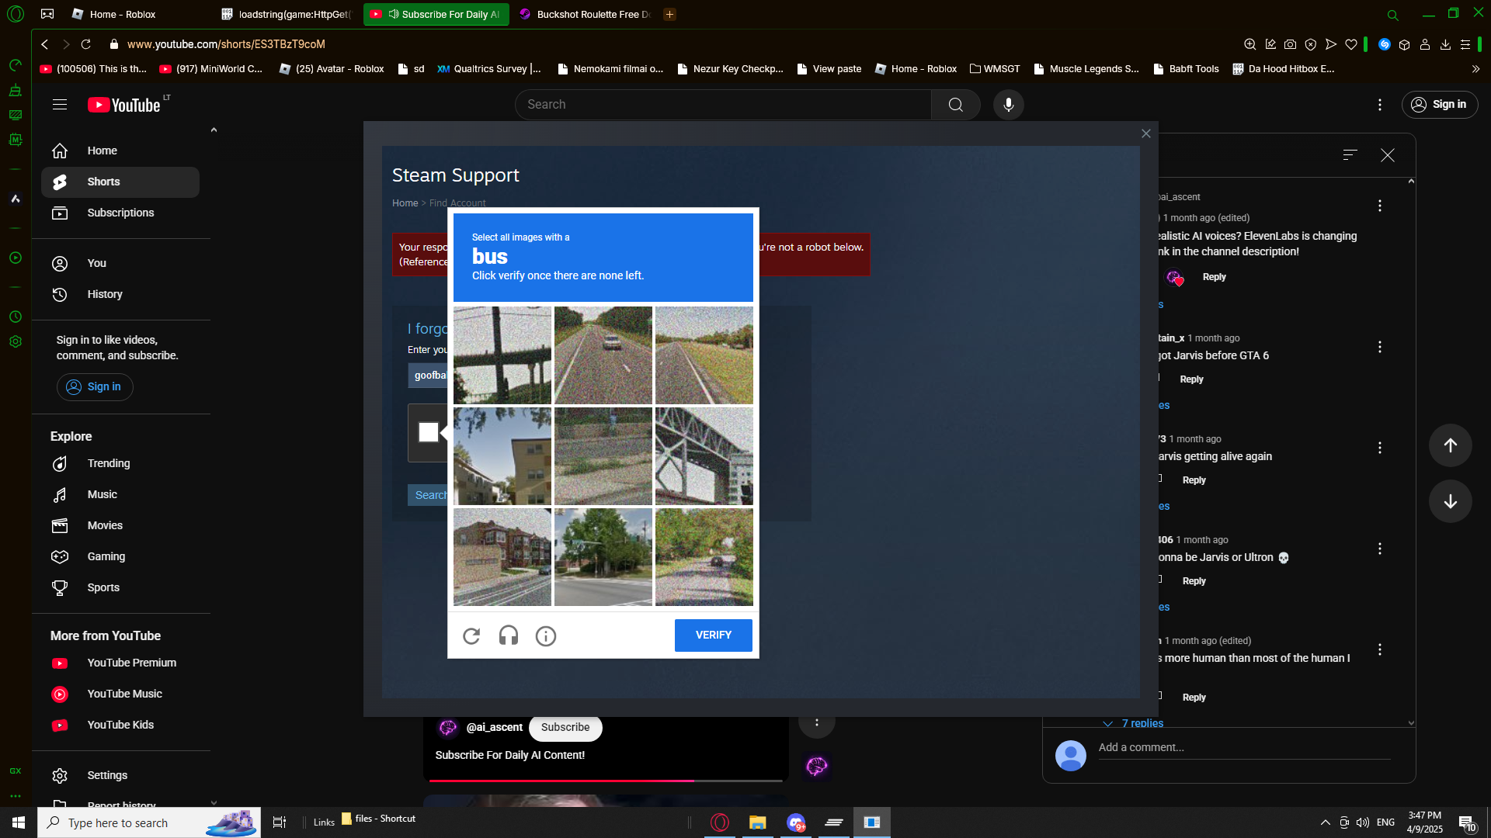Open a new browser tab
Viewport: 1491px width, 838px height.
click(669, 14)
